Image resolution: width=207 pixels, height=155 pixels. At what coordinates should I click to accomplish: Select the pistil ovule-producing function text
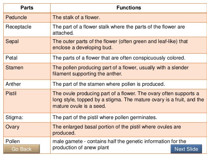(x=128, y=100)
